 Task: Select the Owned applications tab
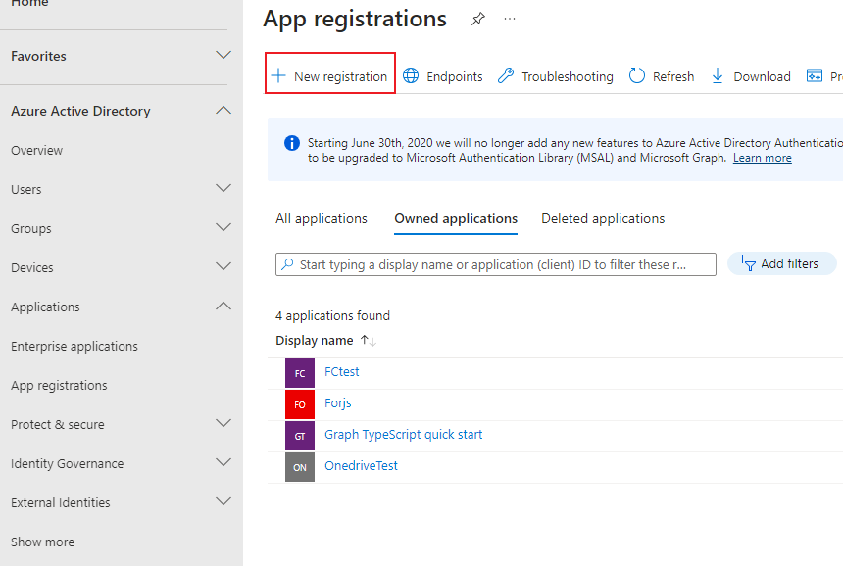point(456,218)
